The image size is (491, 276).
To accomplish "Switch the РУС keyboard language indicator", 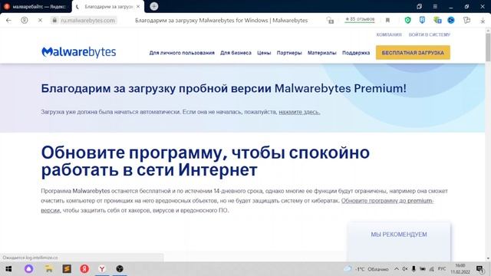I will 442,269.
